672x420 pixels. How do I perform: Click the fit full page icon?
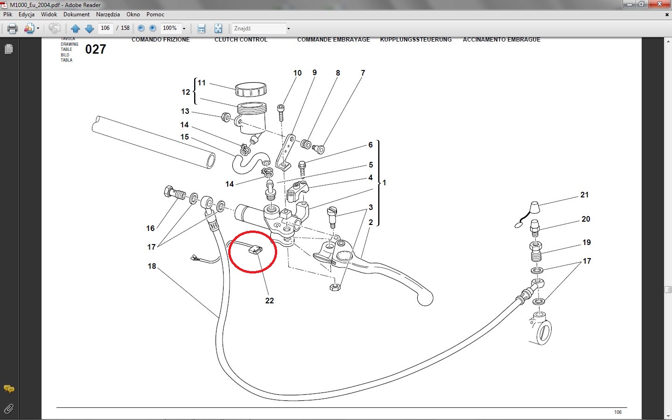218,28
